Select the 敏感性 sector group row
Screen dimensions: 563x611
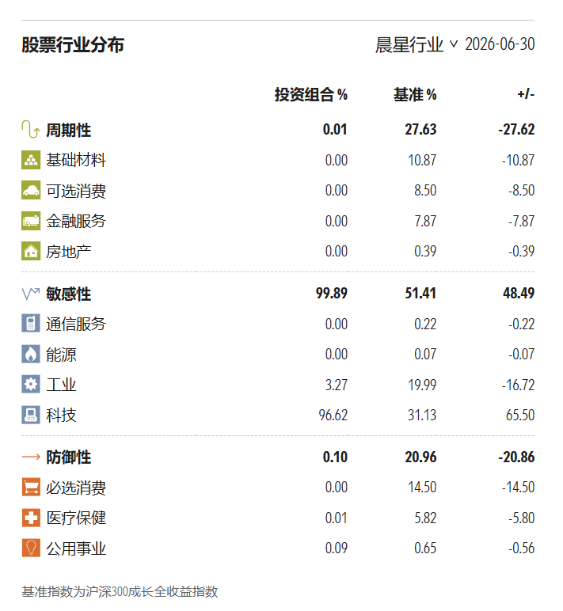[278, 294]
